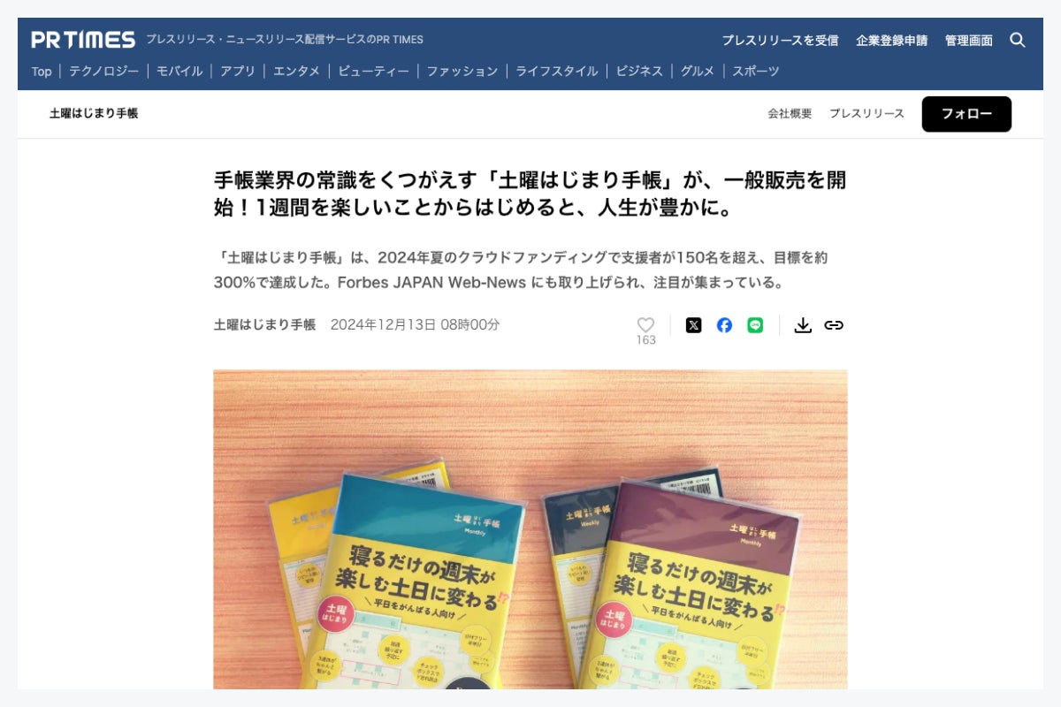
Task: Click the 土曜はじまり手帳 author name link
Action: (264, 324)
